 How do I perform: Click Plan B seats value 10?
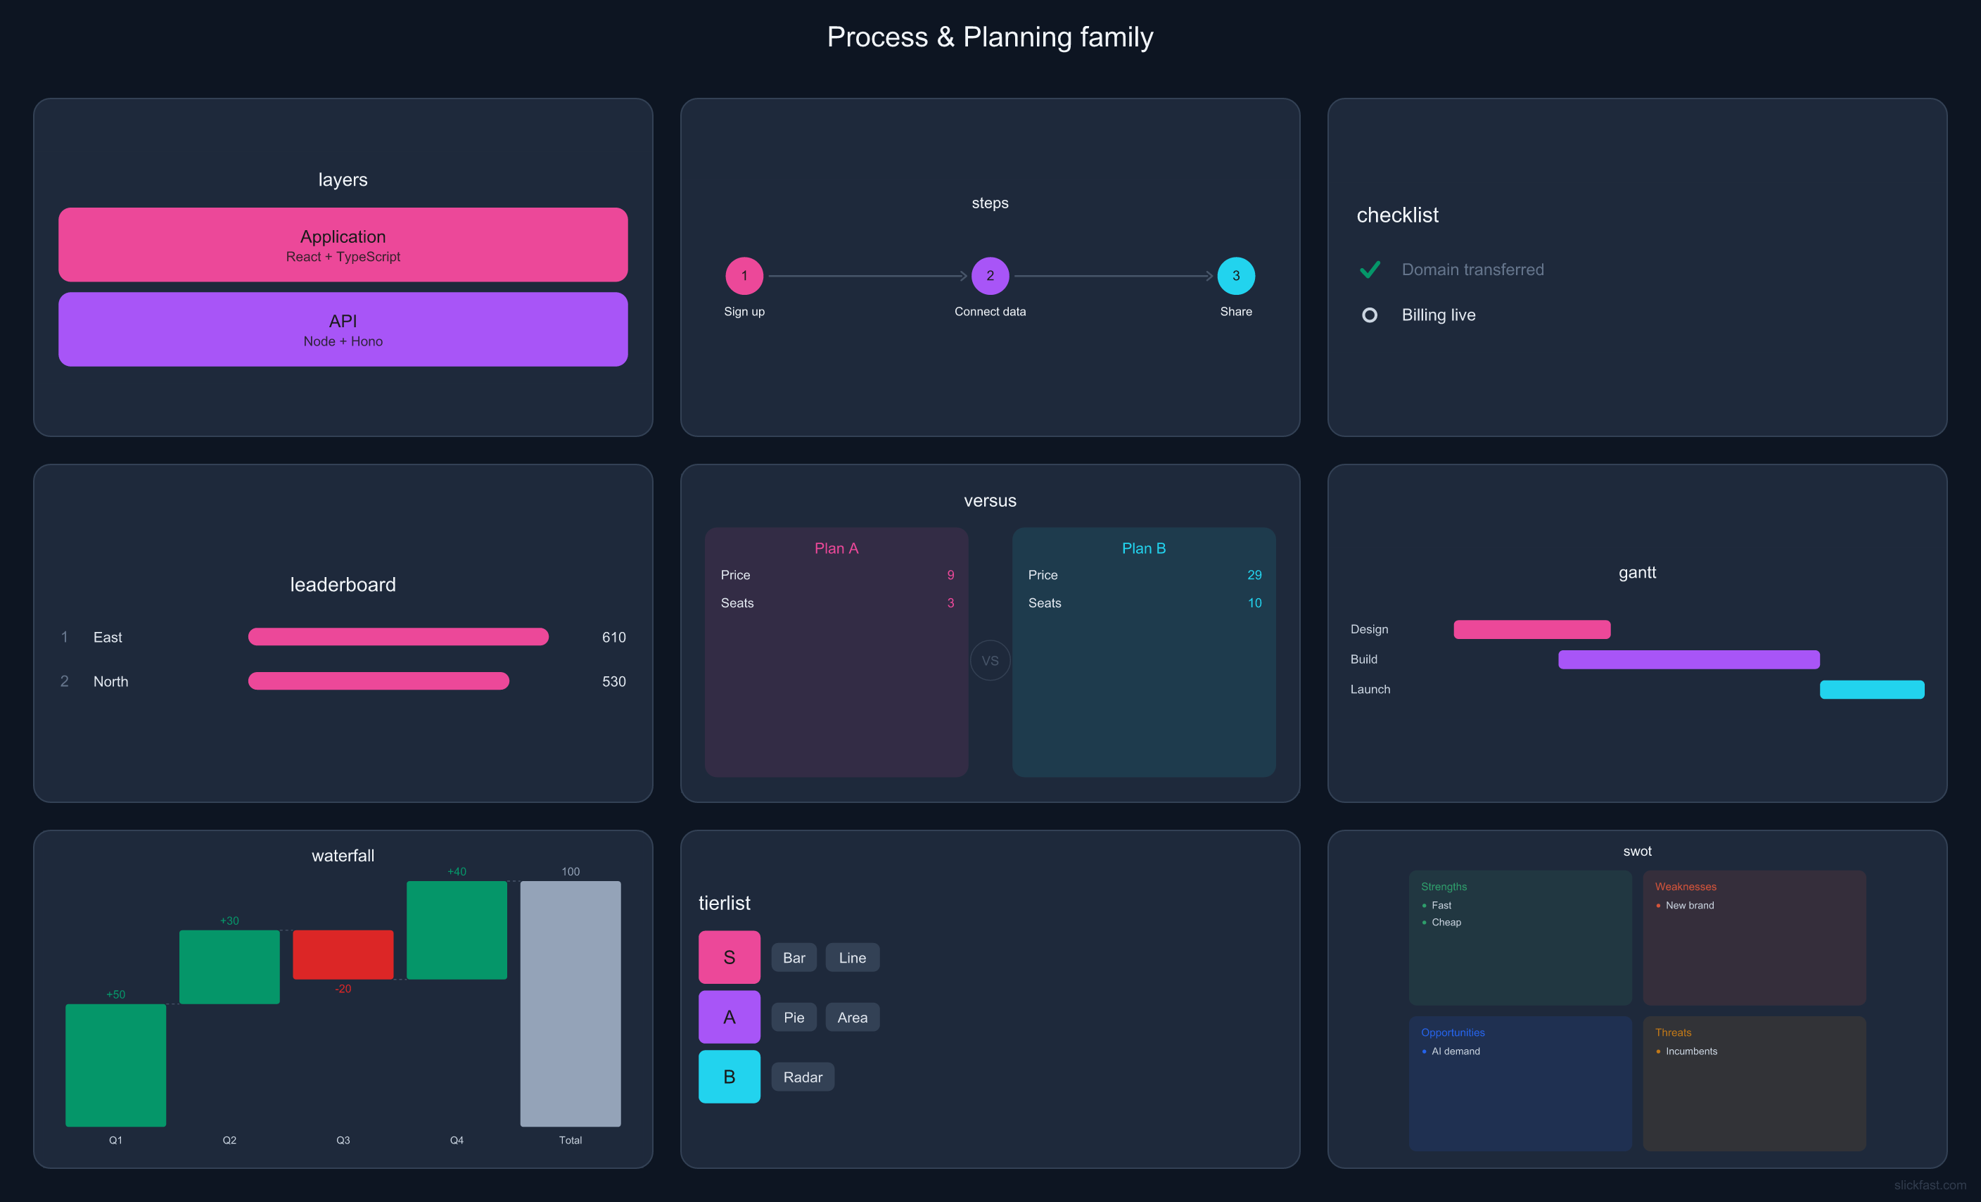[1254, 602]
